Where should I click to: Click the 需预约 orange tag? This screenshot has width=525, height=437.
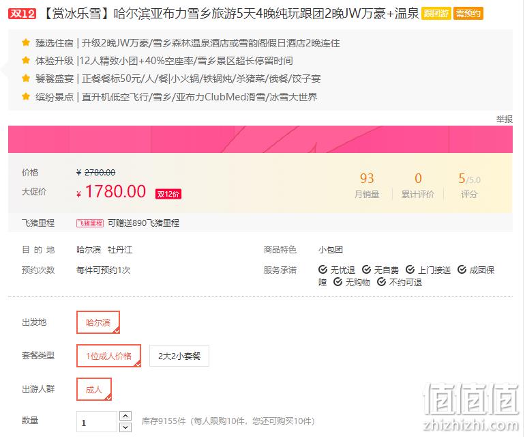[x=468, y=14]
